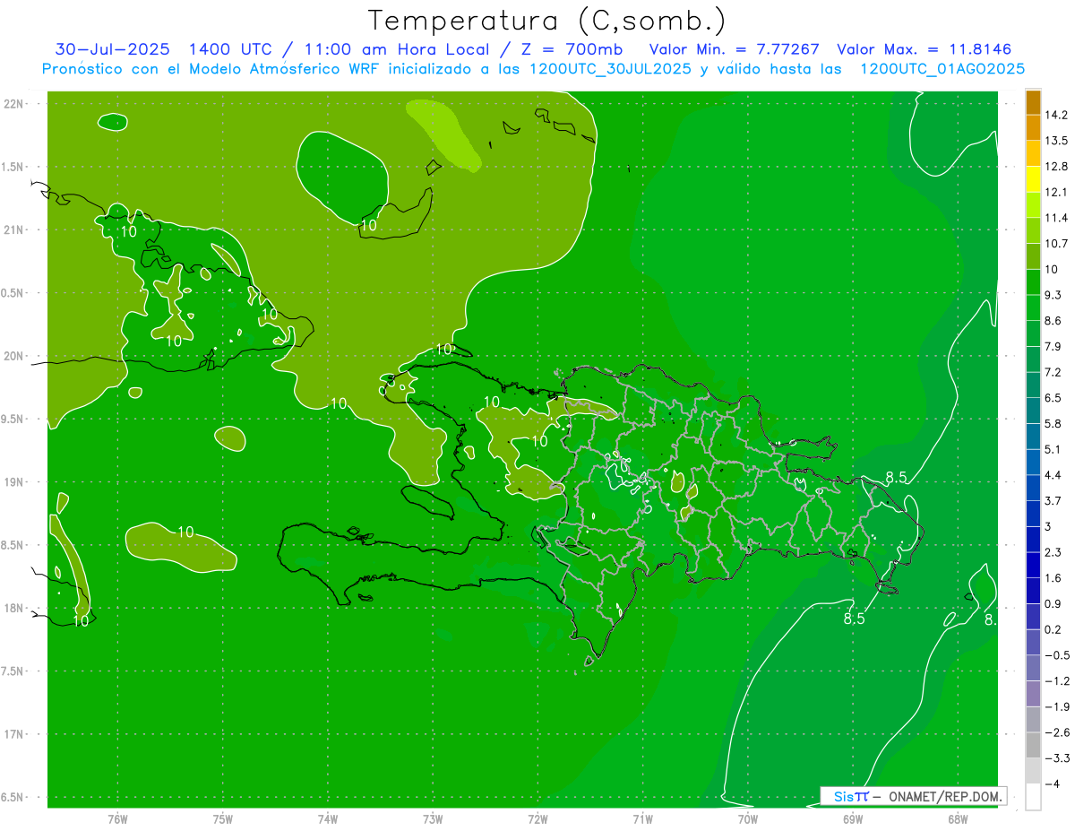Click the '1200UTC_01AGO2025' valid-until timestamp

tap(942, 69)
